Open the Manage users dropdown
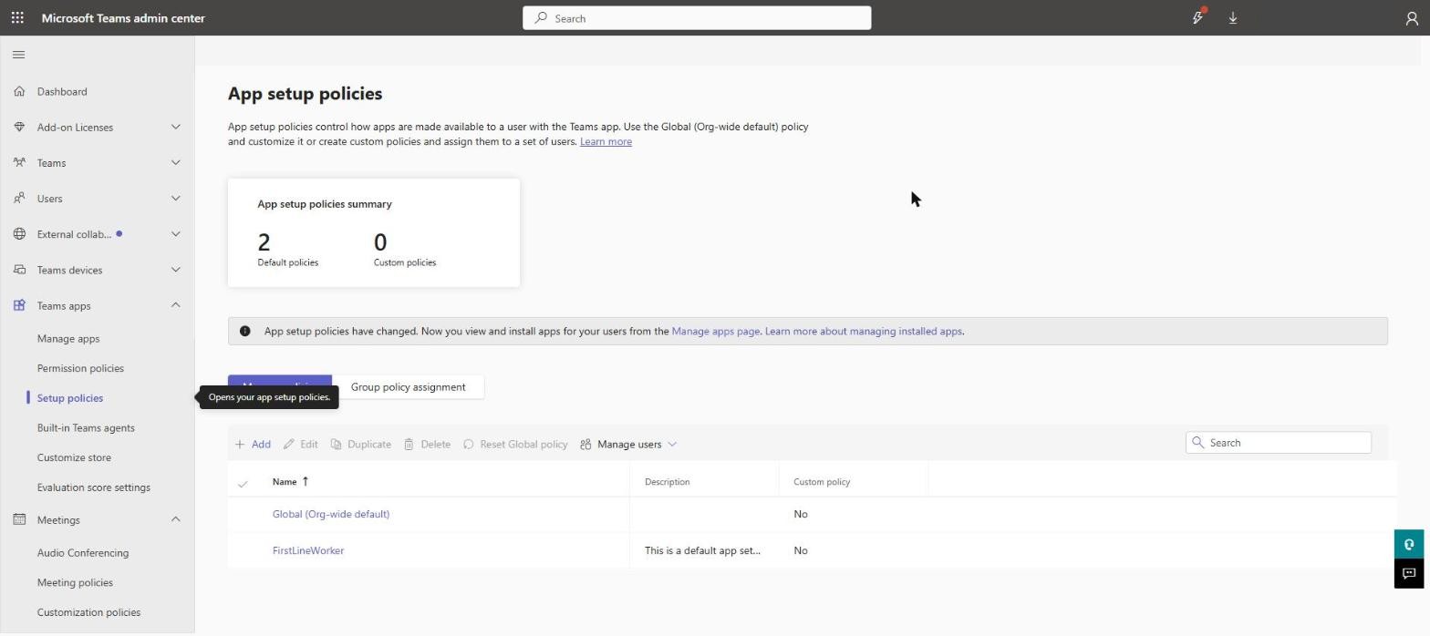The width and height of the screenshot is (1430, 636). coord(628,445)
